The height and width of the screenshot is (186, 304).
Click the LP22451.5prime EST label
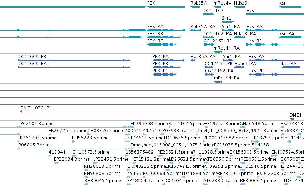pos(111,159)
